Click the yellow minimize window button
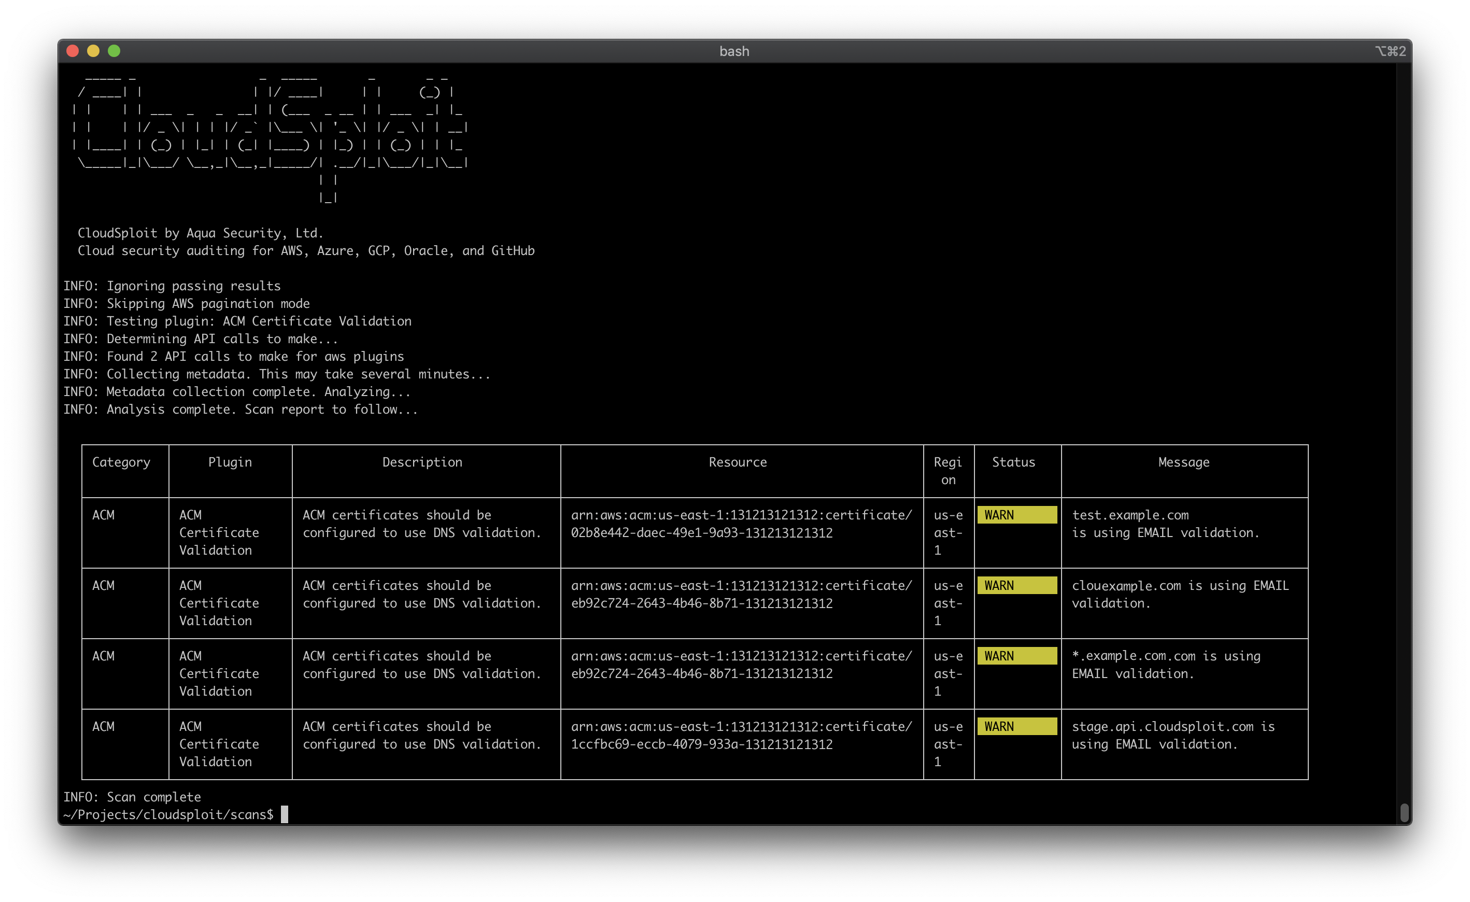The height and width of the screenshot is (902, 1470). (93, 51)
